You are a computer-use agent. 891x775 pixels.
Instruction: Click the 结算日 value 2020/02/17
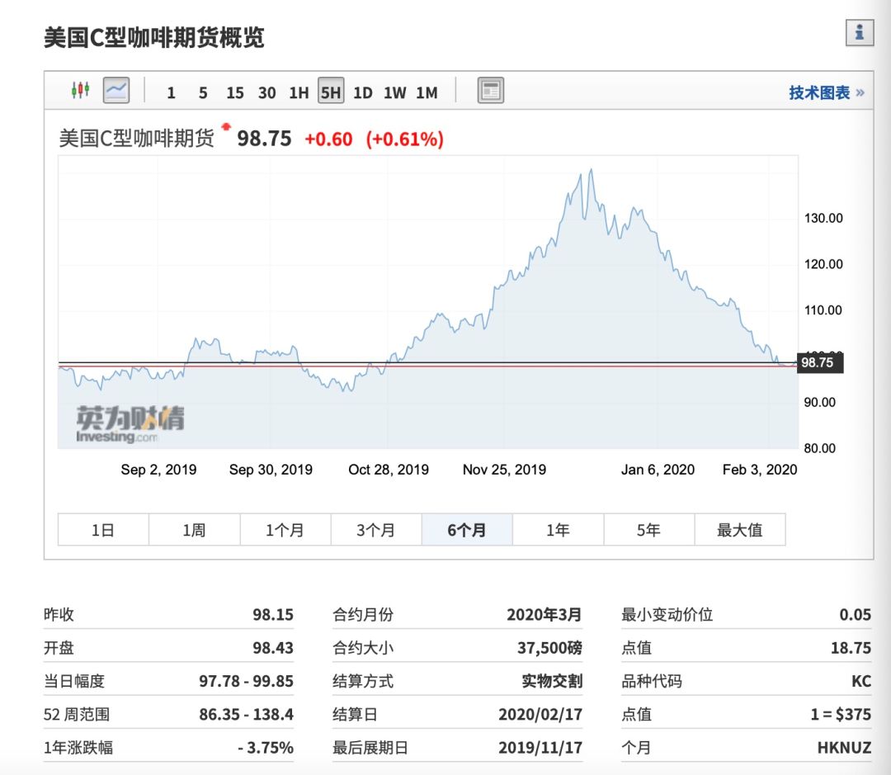click(540, 714)
